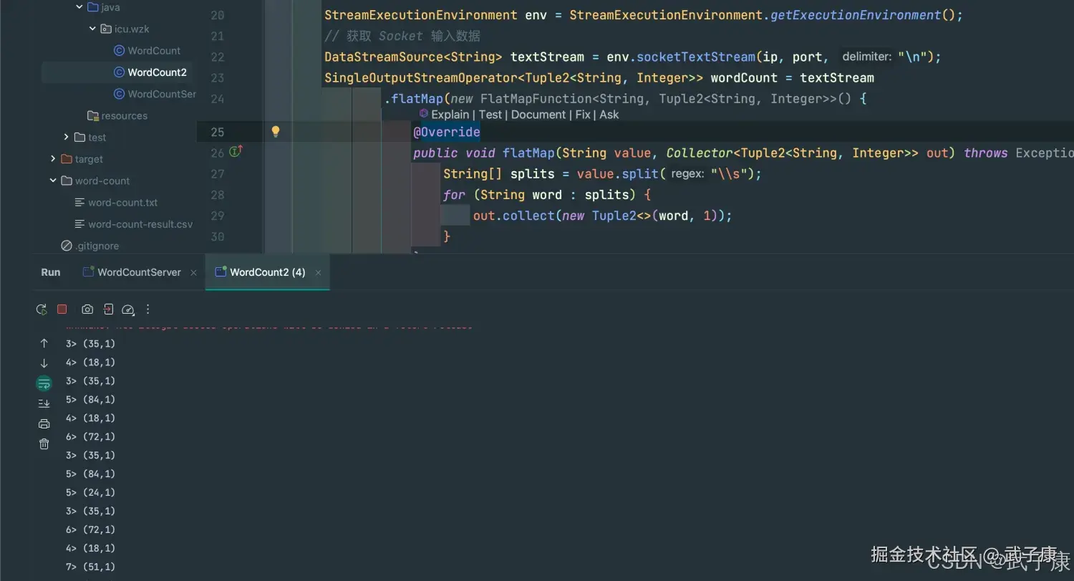Click line number 20 in the gutter
Image resolution: width=1074 pixels, height=581 pixels.
click(217, 15)
